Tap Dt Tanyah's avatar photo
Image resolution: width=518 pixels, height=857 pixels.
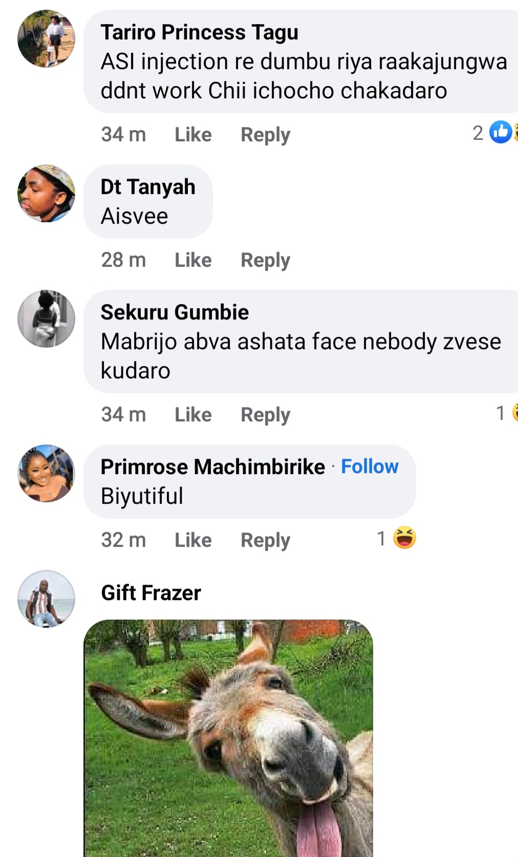(46, 194)
